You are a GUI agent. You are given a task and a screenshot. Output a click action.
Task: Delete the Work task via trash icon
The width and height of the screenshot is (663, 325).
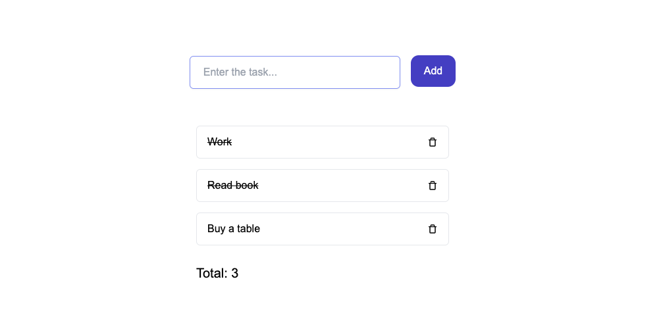[432, 142]
